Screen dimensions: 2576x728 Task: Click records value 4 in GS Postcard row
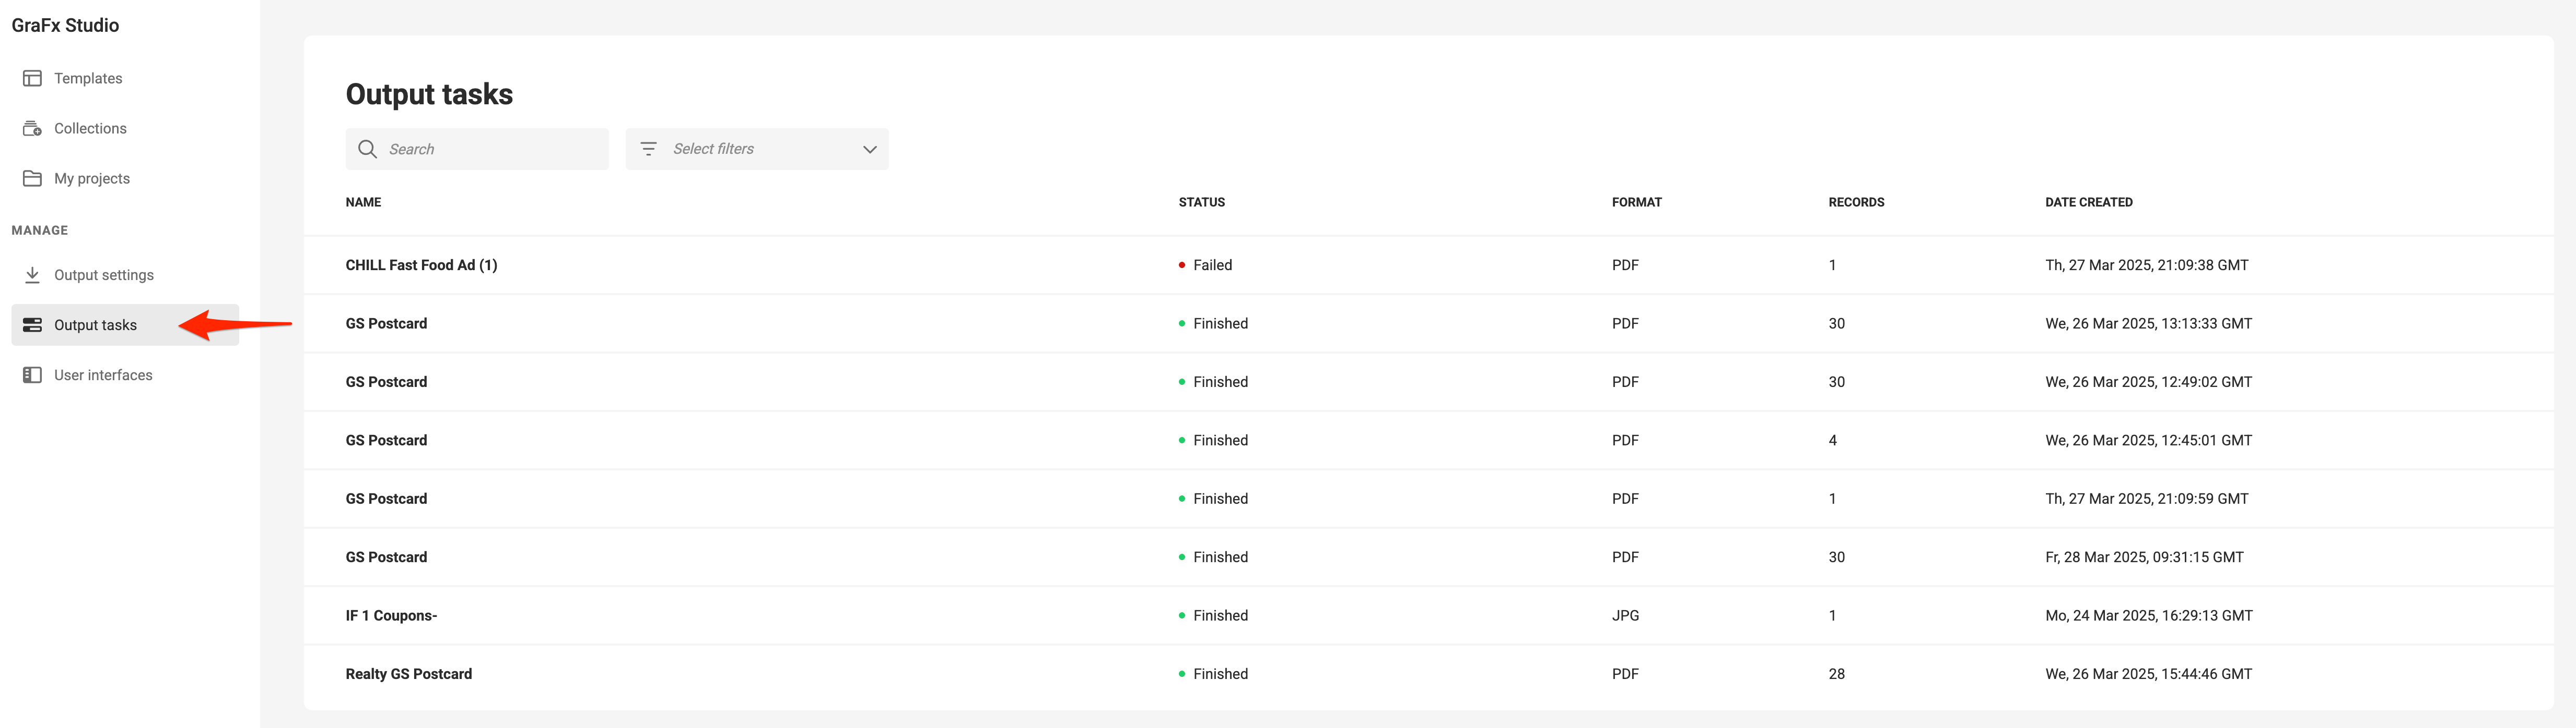point(1832,440)
